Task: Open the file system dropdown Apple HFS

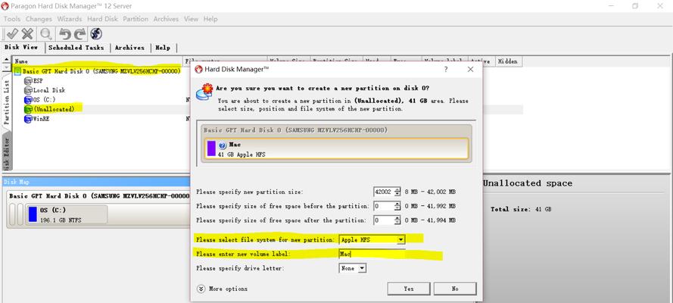Action: pyautogui.click(x=400, y=239)
